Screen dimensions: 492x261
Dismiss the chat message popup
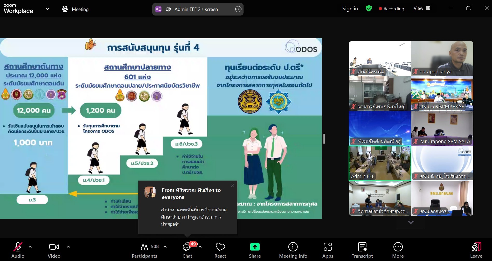click(232, 185)
